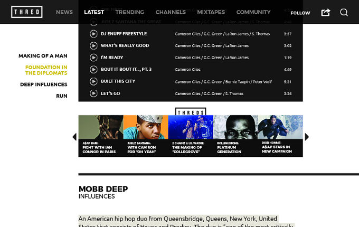The width and height of the screenshot is (359, 227).
Task: Click the Follow button
Action: click(x=300, y=13)
